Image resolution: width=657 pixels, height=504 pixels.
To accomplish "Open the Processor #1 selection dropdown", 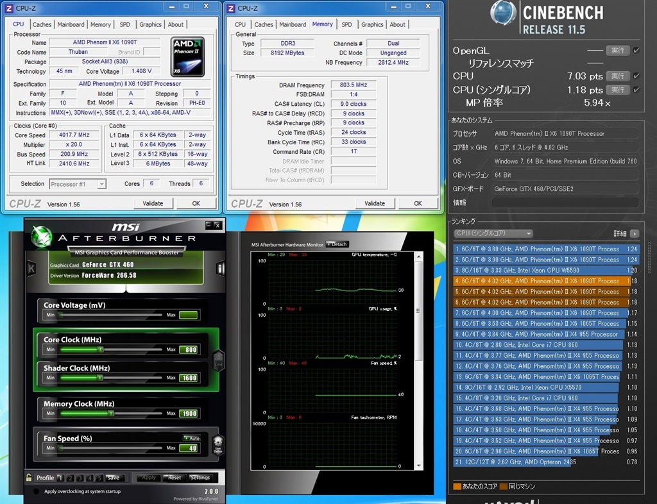I will [x=78, y=184].
